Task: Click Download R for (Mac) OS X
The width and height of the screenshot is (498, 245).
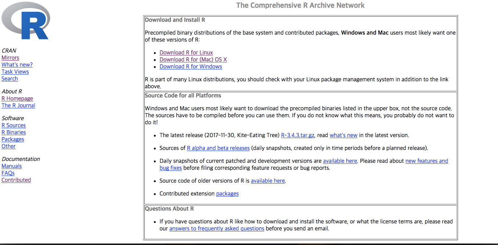Action: [193, 60]
